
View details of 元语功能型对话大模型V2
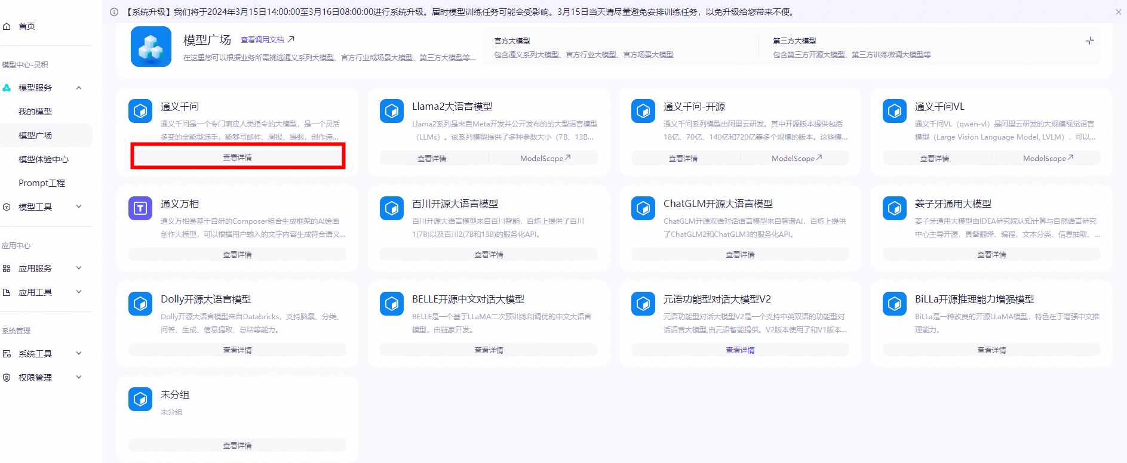tap(741, 350)
